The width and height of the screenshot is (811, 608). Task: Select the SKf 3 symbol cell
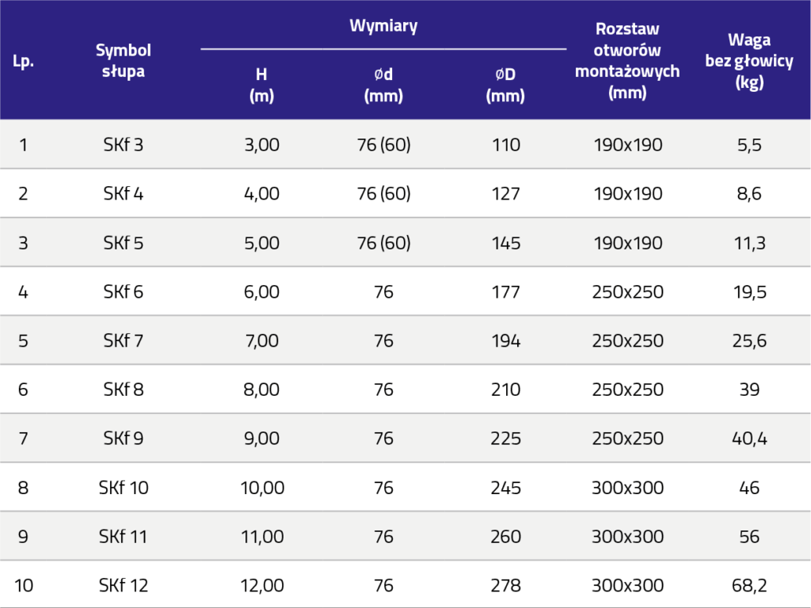point(123,145)
